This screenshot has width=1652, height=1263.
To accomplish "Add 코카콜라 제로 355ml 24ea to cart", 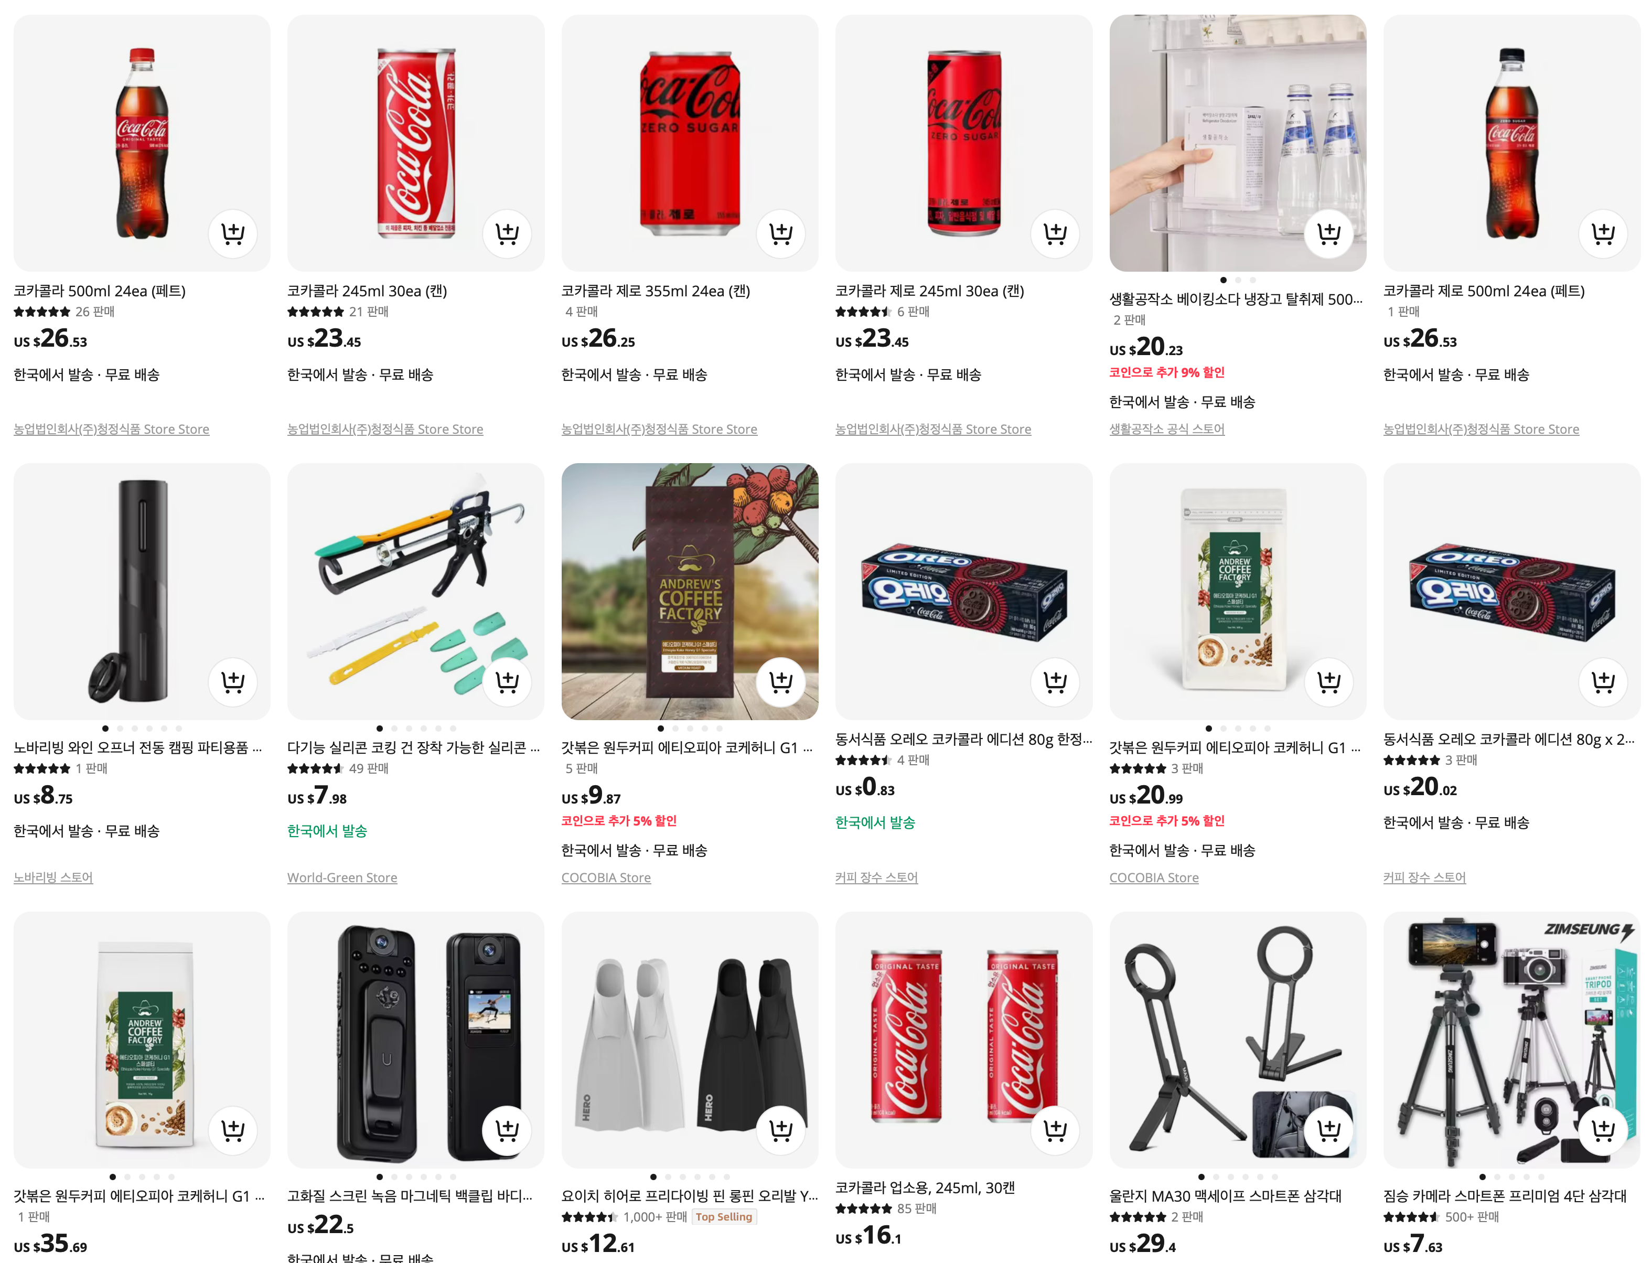I will (781, 233).
